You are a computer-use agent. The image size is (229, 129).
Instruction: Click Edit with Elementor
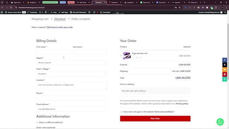point(78,12)
